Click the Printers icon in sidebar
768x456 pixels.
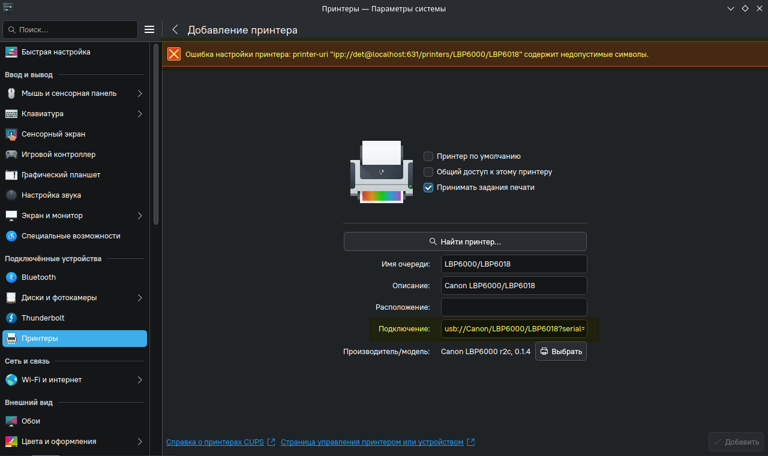(11, 339)
